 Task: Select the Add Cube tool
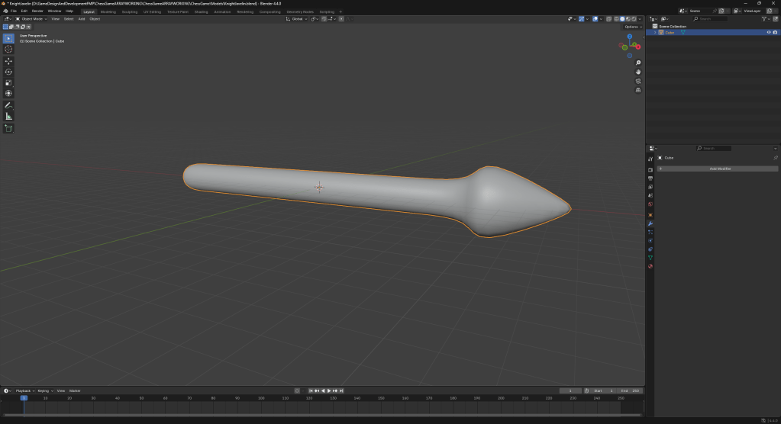pos(8,128)
